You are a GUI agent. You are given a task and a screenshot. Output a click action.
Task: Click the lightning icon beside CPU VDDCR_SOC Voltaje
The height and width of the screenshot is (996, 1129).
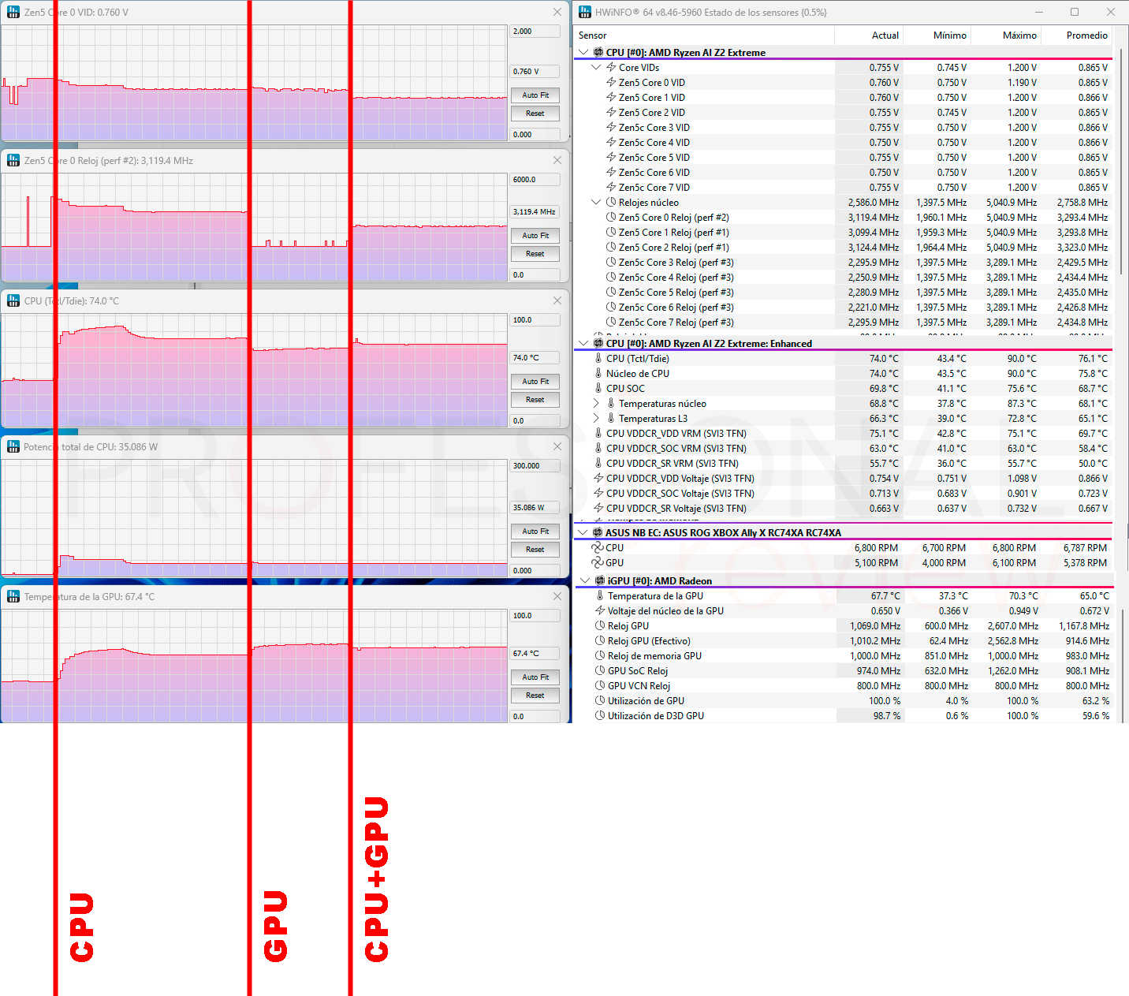coord(598,494)
